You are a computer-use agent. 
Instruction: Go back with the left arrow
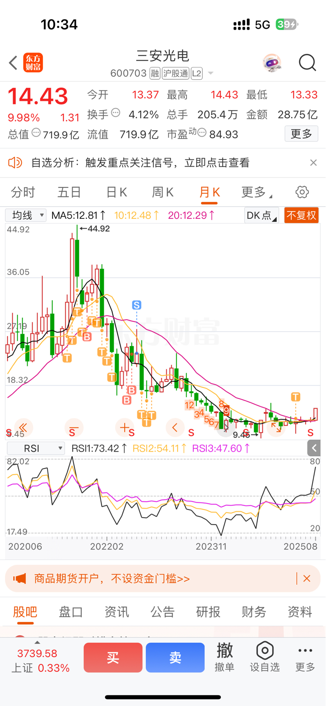13,63
